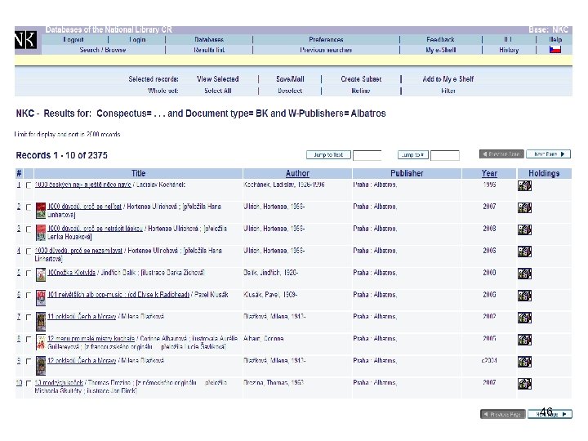Viewport: 588px width, 441px height.
Task: Open the Feedback menu item
Action: 440,39
